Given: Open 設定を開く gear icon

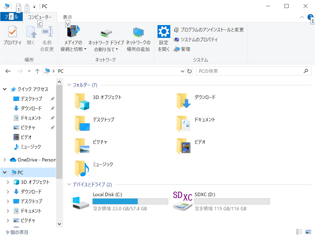Looking at the screenshot, I should [x=164, y=38].
